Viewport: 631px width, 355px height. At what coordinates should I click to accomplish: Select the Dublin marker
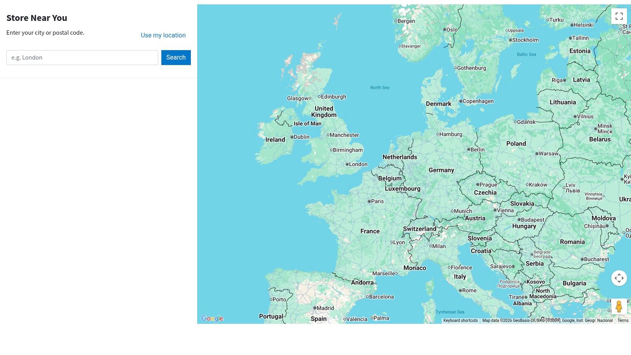pos(291,137)
